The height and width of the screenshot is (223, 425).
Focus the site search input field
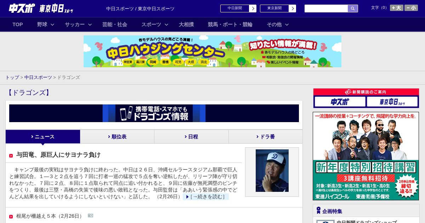pyautogui.click(x=326, y=8)
